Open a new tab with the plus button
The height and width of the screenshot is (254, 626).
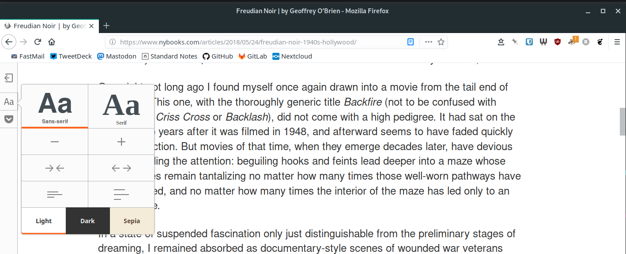(x=106, y=26)
